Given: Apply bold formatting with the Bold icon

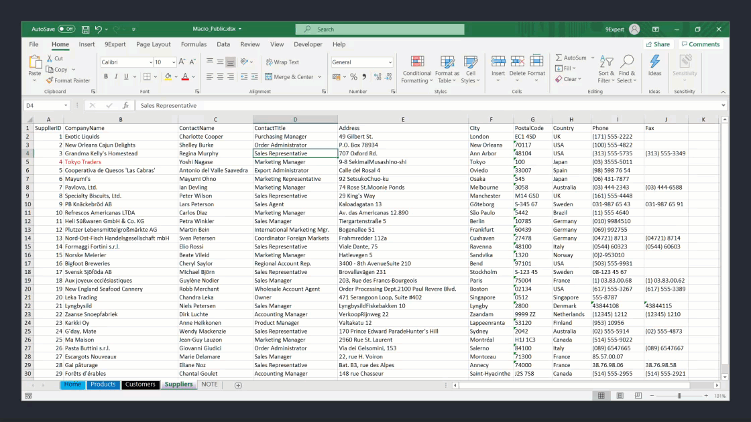Looking at the screenshot, I should coord(107,76).
